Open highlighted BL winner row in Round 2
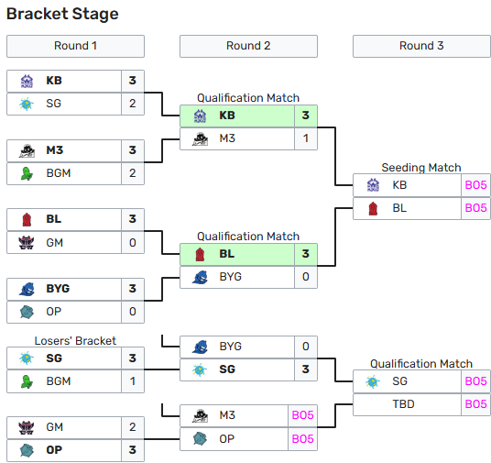491x463 pixels. point(248,255)
